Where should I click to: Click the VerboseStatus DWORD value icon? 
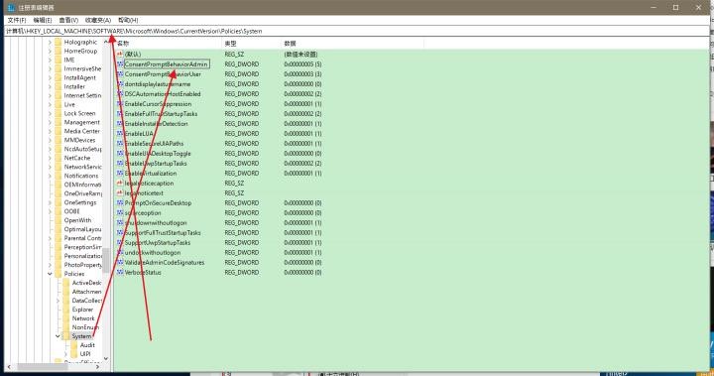click(120, 273)
